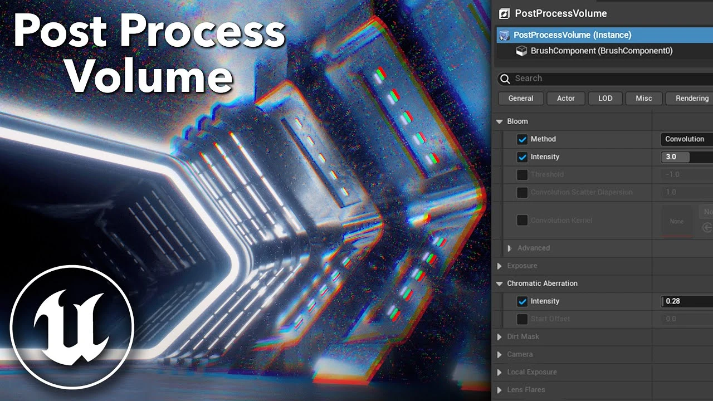Click the 'Post Process Volume' title text
The height and width of the screenshot is (401, 713).
[x=149, y=53]
